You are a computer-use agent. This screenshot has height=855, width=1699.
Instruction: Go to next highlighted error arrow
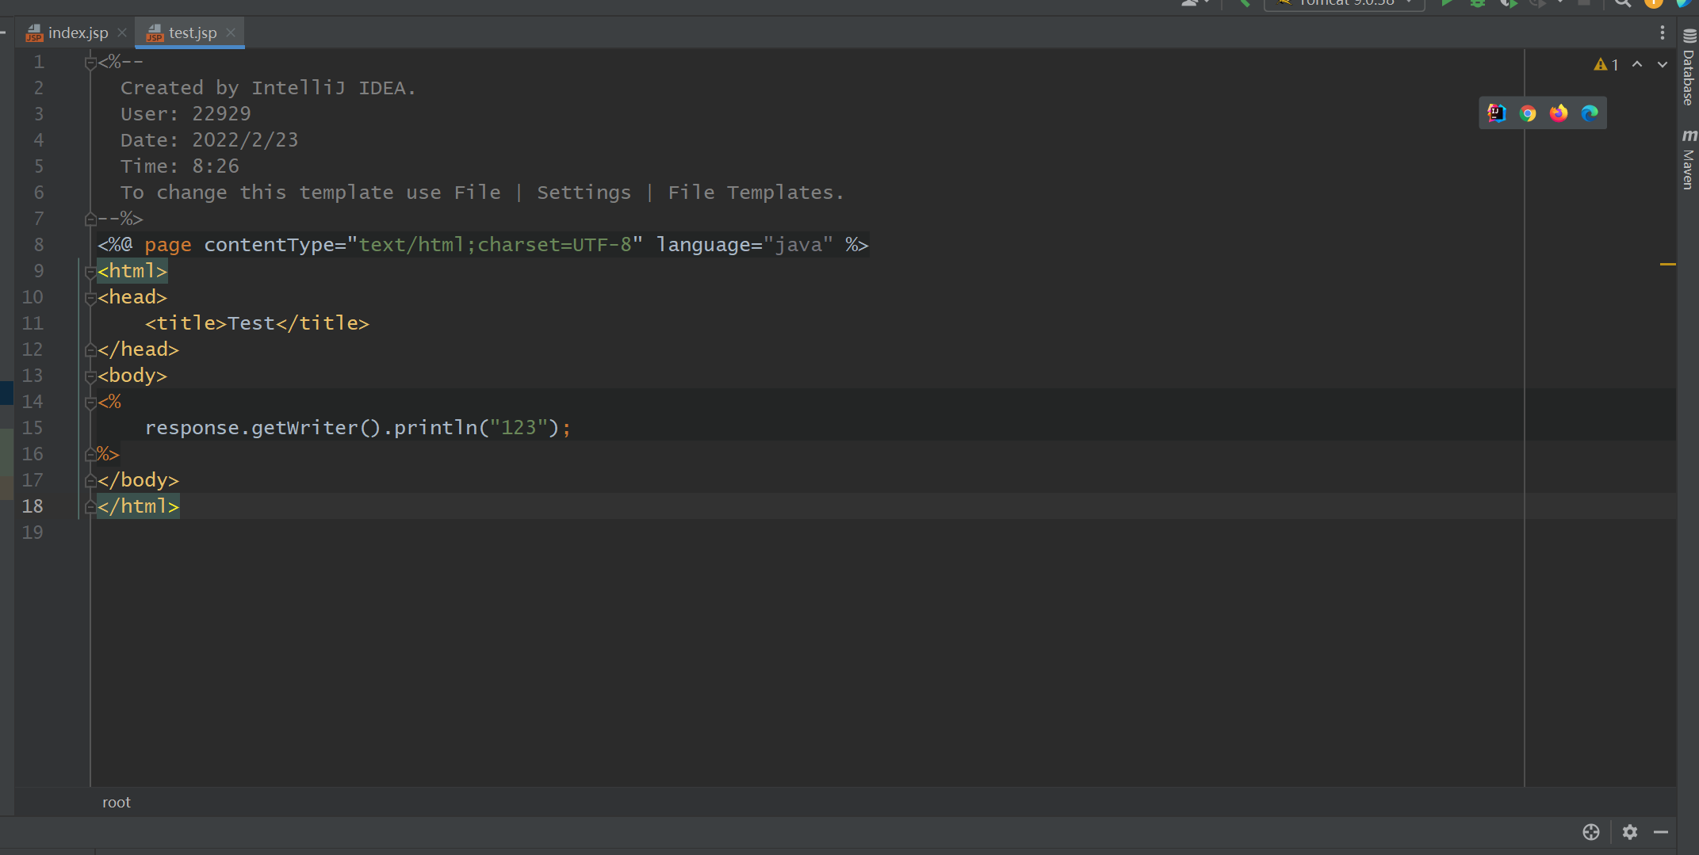pos(1663,65)
